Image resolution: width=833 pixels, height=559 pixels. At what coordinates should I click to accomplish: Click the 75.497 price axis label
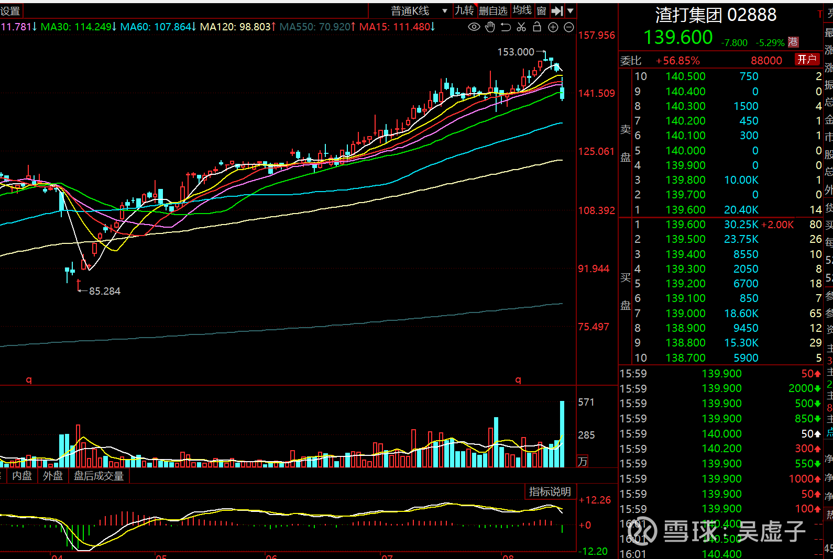coord(594,327)
